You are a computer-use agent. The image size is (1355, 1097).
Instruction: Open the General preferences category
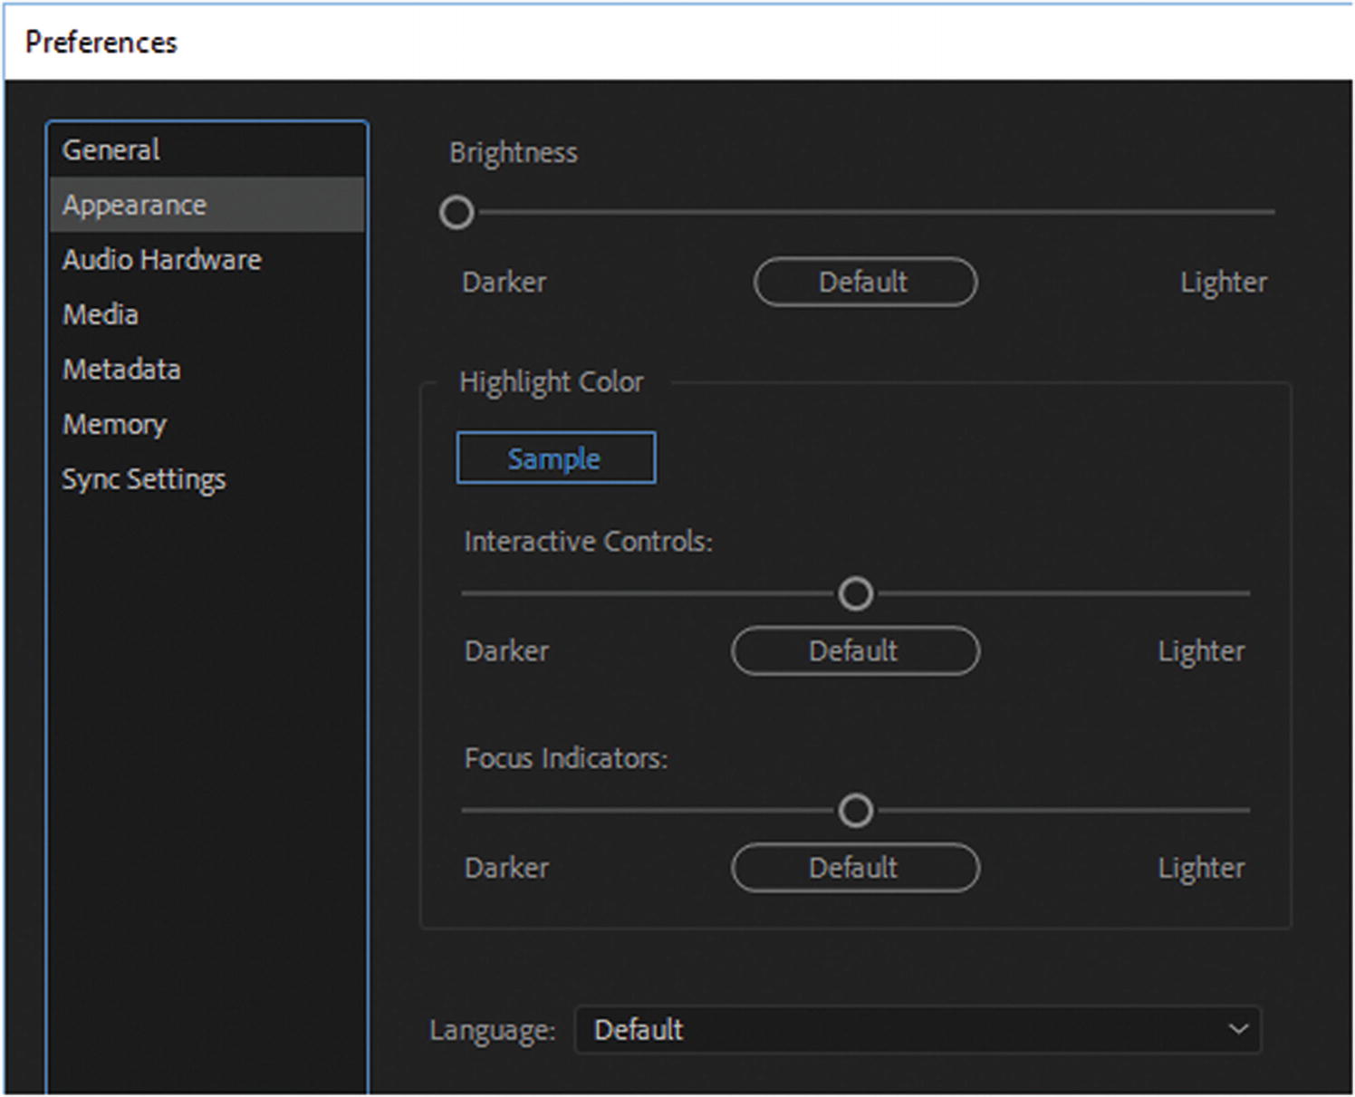point(111,149)
